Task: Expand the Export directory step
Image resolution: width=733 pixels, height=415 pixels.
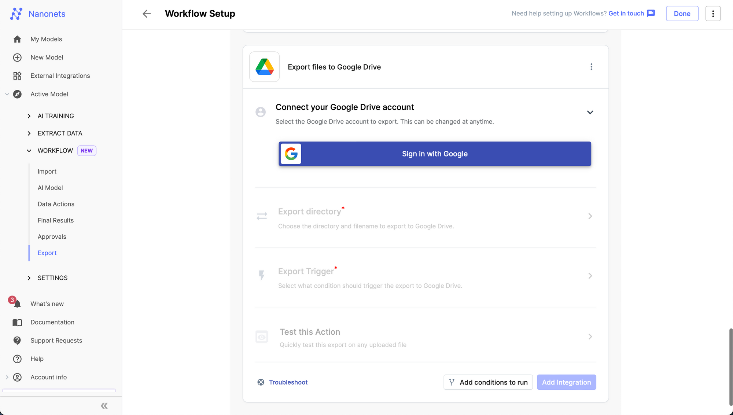Action: click(590, 216)
